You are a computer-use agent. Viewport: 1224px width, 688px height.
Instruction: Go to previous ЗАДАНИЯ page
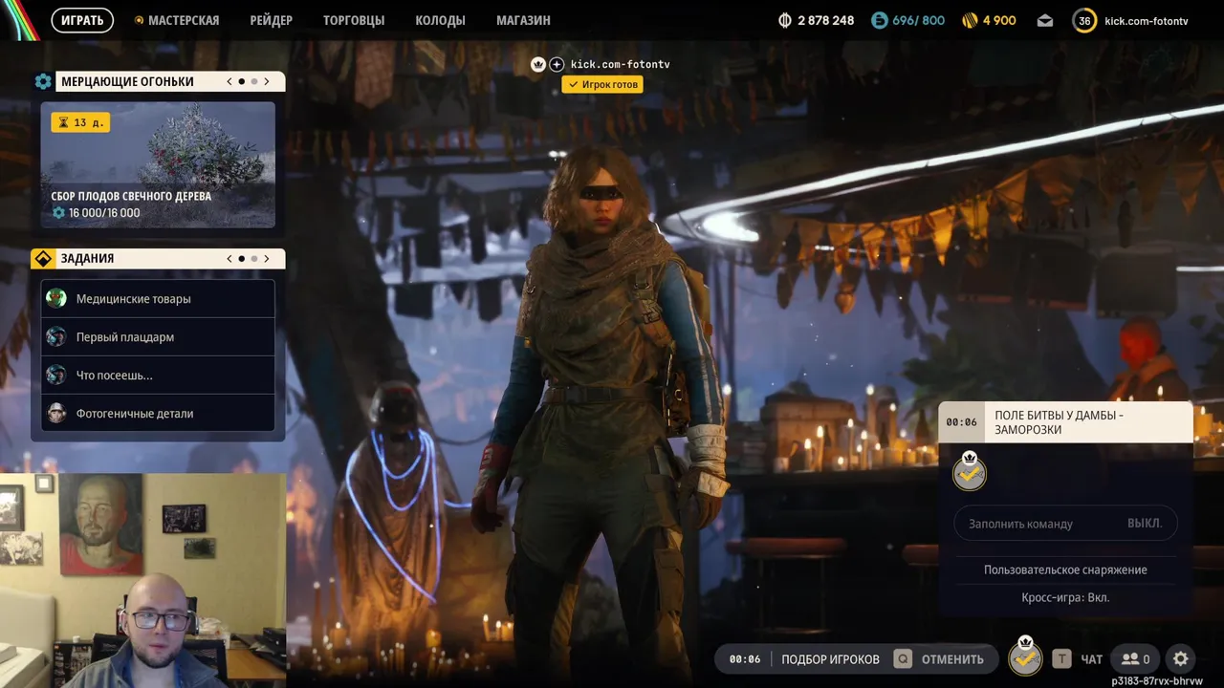[229, 258]
